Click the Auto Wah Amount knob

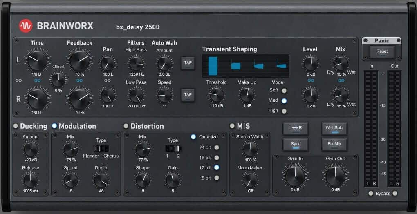pyautogui.click(x=164, y=63)
